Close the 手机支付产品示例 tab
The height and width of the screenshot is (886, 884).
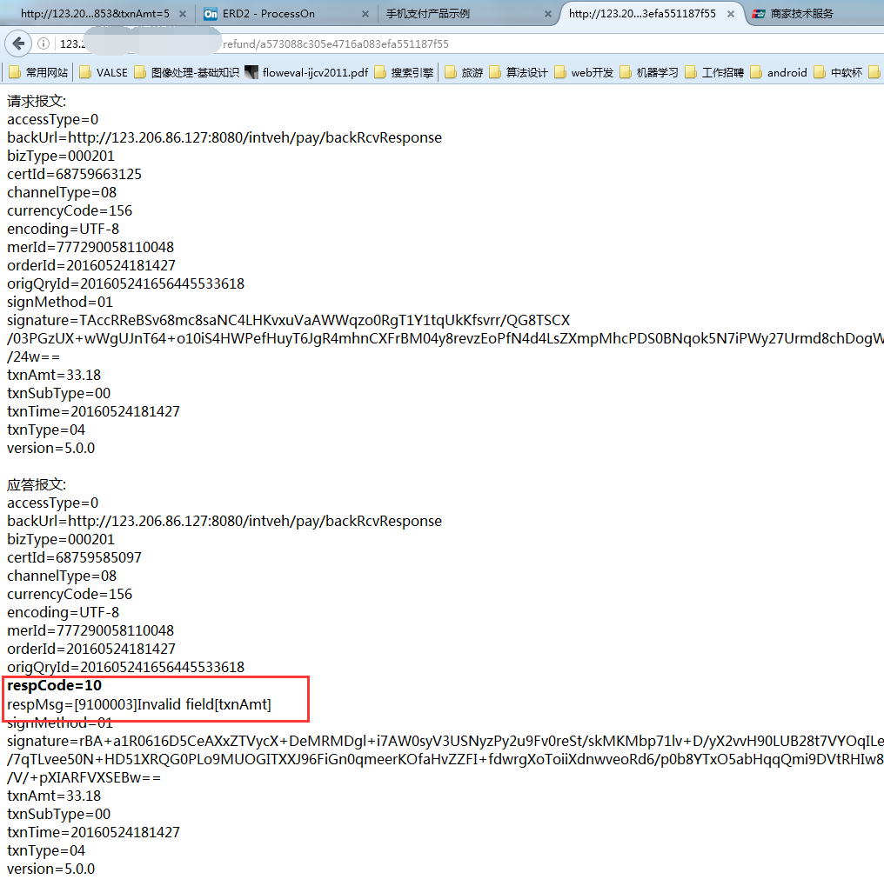(547, 14)
